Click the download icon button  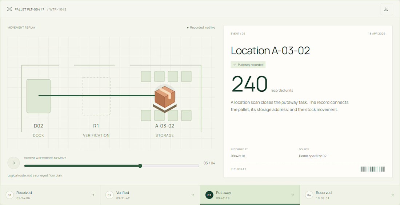click(x=387, y=9)
